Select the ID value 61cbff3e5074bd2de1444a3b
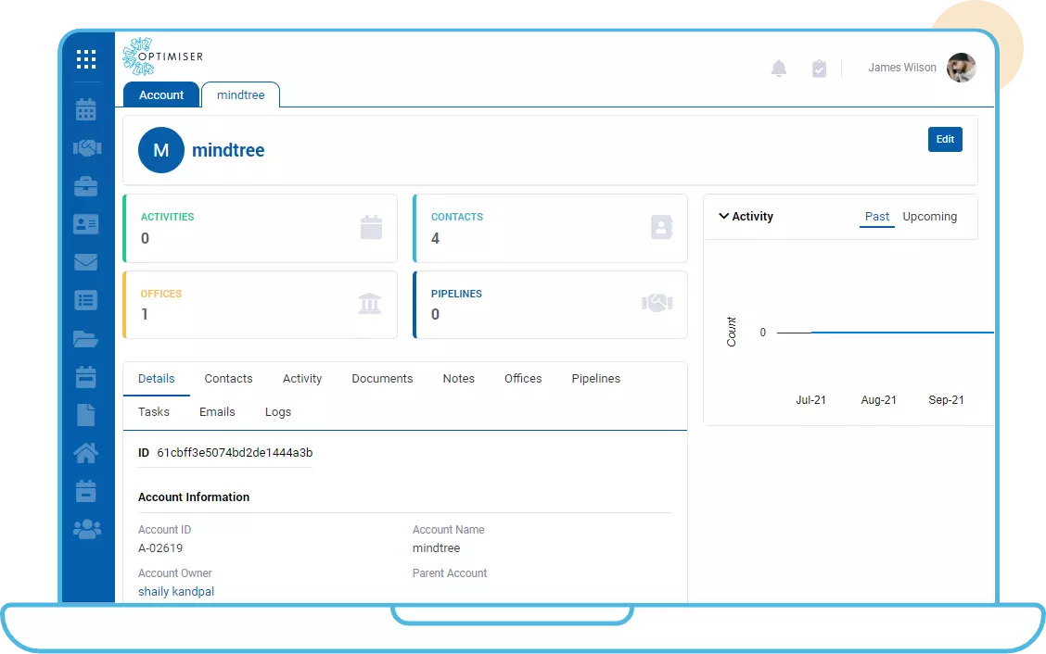 click(235, 453)
